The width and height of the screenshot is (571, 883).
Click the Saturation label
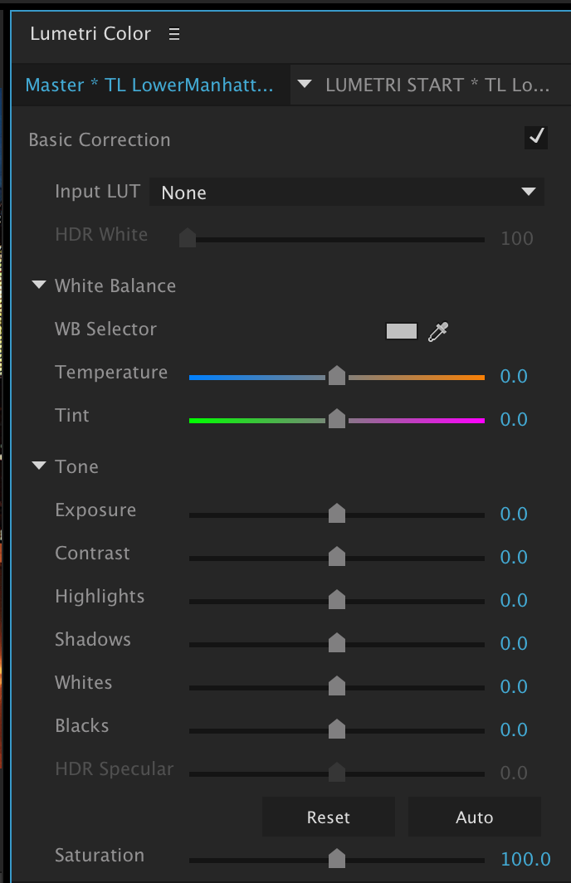100,856
